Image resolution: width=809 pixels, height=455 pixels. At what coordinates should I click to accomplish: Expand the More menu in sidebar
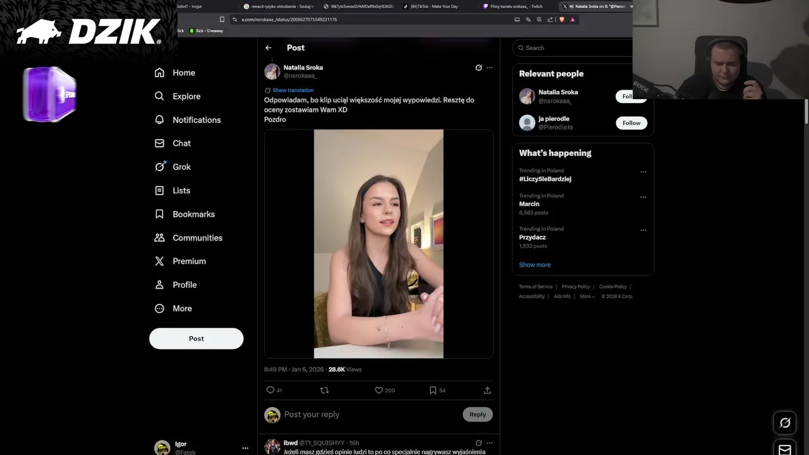173,308
